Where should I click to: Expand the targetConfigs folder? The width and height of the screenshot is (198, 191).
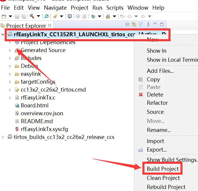[x=10, y=82]
